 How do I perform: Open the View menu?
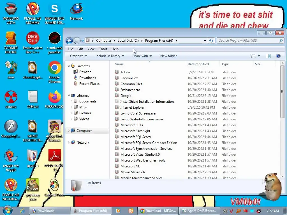point(91,49)
